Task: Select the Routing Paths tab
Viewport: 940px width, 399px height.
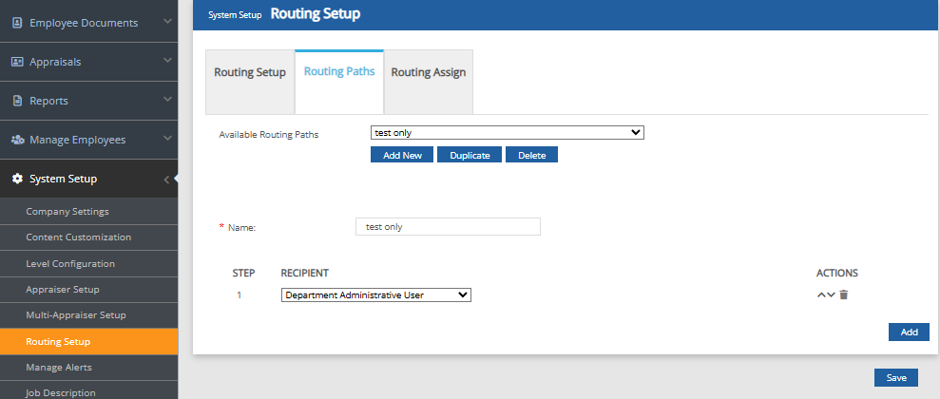Action: [338, 72]
